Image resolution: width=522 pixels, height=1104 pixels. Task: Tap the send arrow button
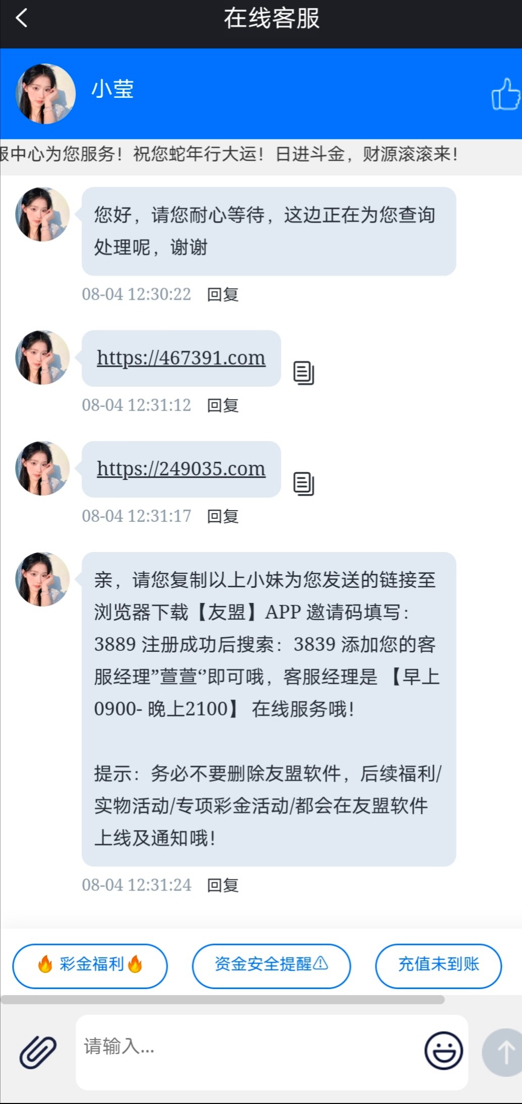click(504, 1053)
